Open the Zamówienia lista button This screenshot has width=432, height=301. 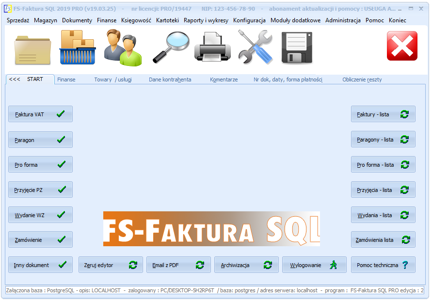pyautogui.click(x=383, y=239)
